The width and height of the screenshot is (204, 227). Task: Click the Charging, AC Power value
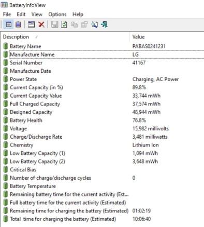[x=155, y=79]
